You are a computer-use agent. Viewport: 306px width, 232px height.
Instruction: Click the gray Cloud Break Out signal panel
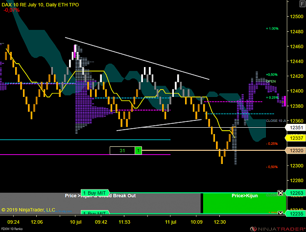100,203
